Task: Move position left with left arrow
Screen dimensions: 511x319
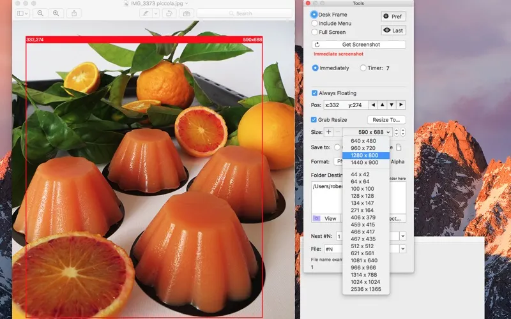Action: click(373, 105)
